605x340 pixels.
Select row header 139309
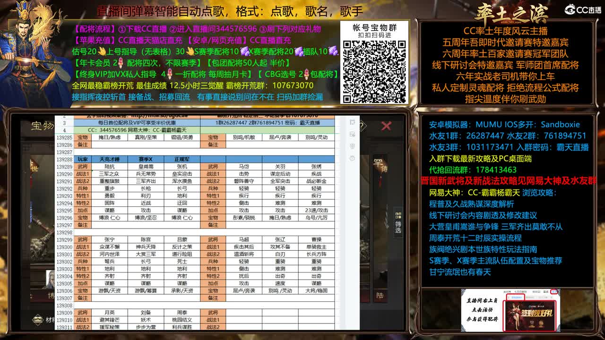[64, 313]
